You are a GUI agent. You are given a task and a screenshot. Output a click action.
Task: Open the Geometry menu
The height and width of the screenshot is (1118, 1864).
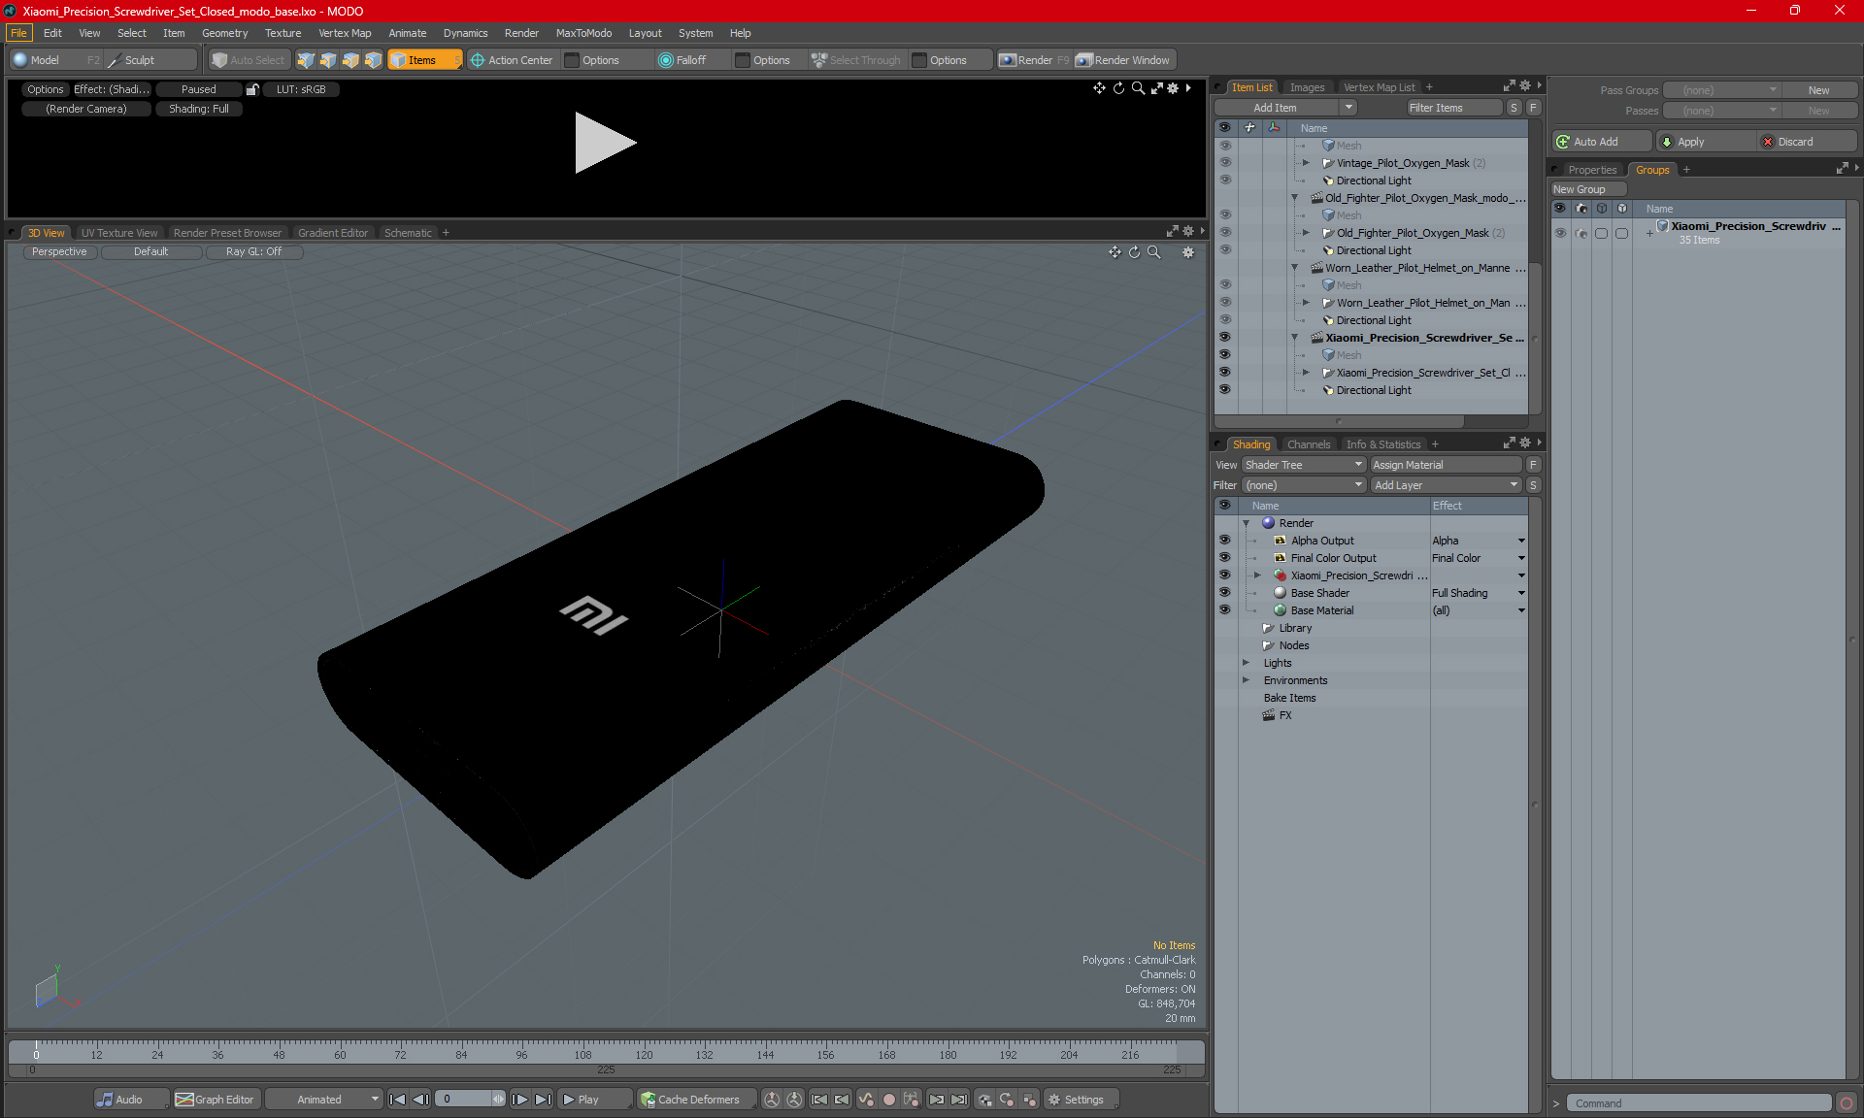click(x=224, y=33)
